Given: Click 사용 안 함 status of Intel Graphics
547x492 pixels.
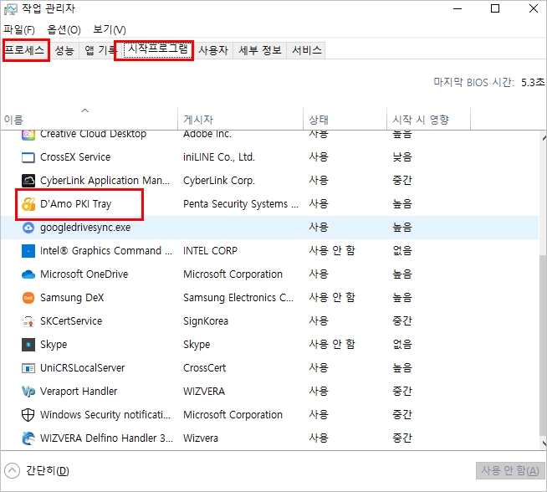Looking at the screenshot, I should [332, 250].
